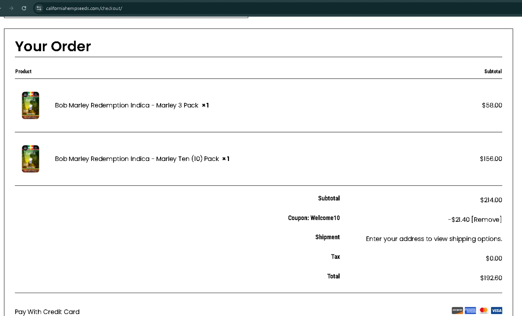This screenshot has height=316, width=522.
Task: Click the Shipment label
Action: (x=327, y=237)
